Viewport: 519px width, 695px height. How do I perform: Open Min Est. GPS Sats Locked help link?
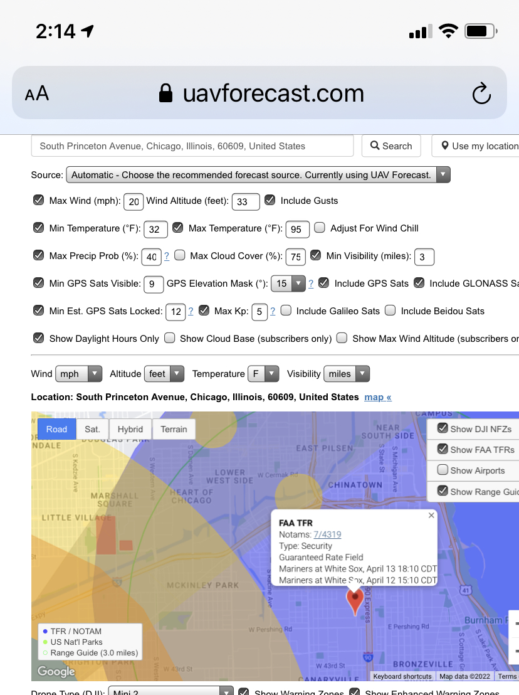tap(191, 311)
